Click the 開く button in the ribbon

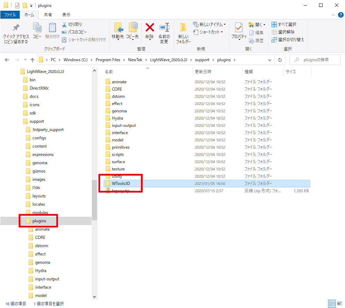[257, 25]
